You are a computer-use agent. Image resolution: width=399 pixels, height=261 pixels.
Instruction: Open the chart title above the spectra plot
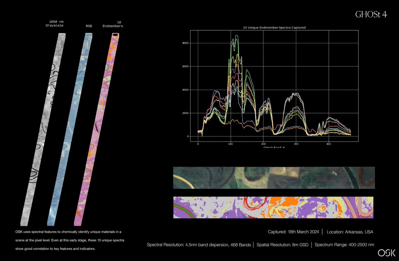(274, 27)
